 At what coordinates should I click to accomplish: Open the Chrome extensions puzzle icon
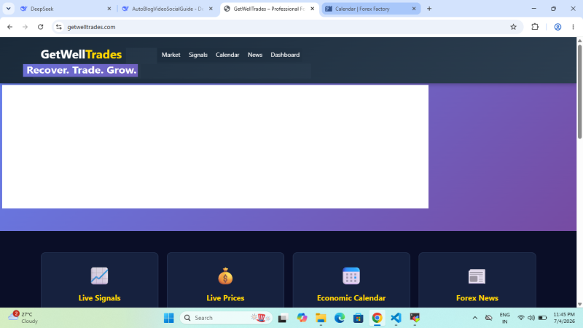pos(535,27)
